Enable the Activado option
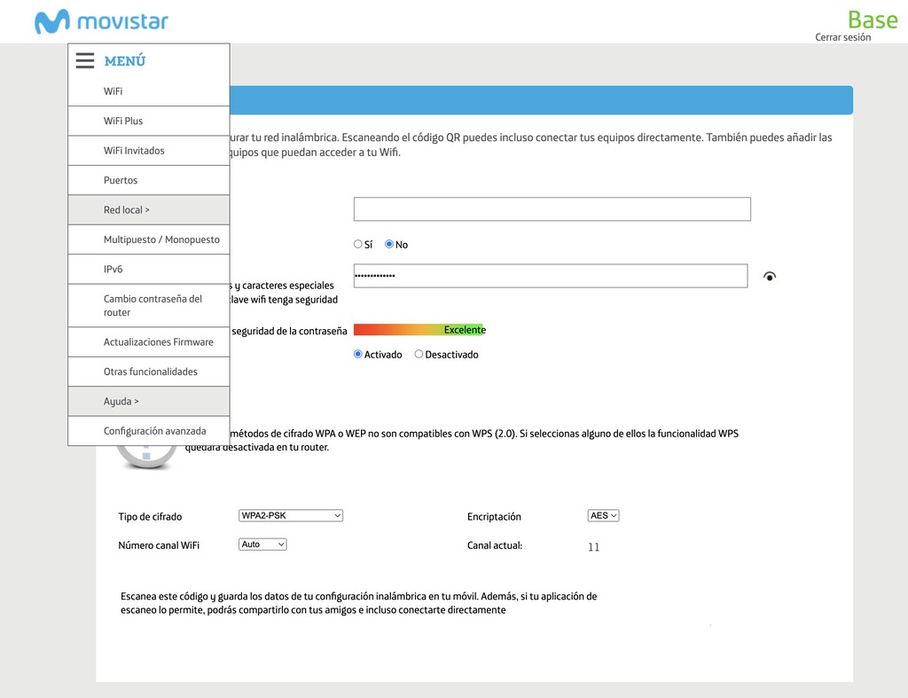The width and height of the screenshot is (908, 698). pos(358,354)
